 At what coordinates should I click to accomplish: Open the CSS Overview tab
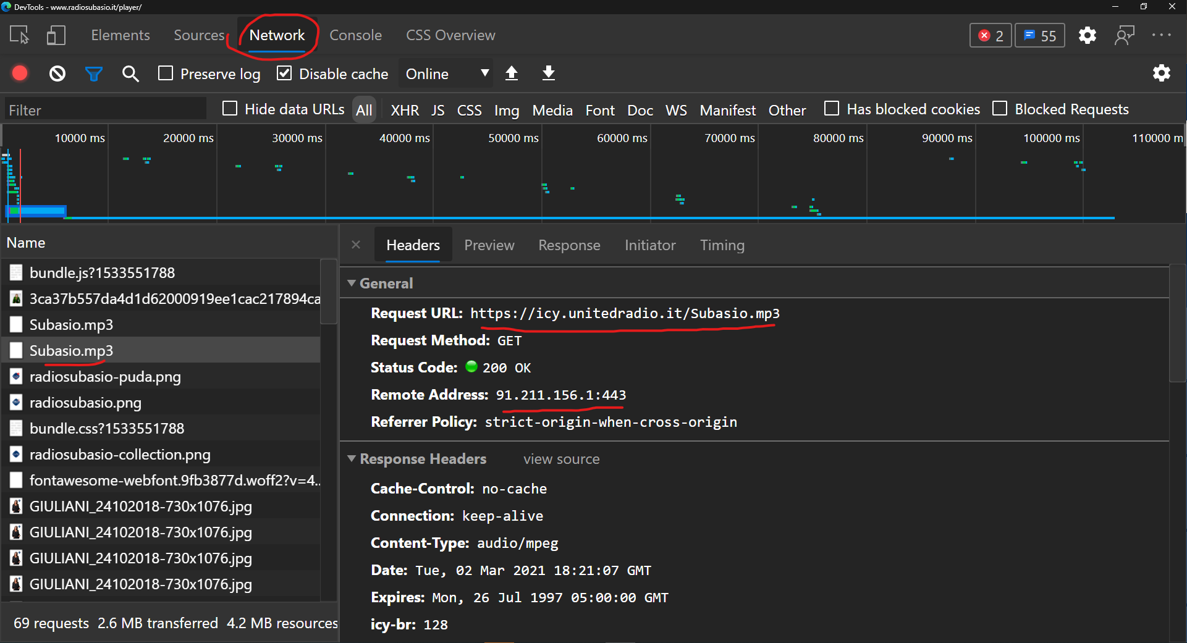tap(450, 35)
